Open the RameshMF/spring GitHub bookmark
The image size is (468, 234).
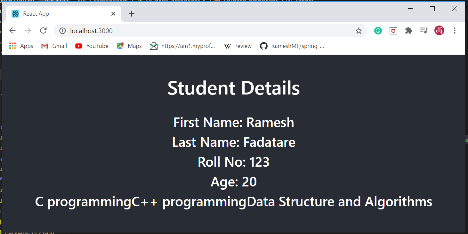point(292,46)
